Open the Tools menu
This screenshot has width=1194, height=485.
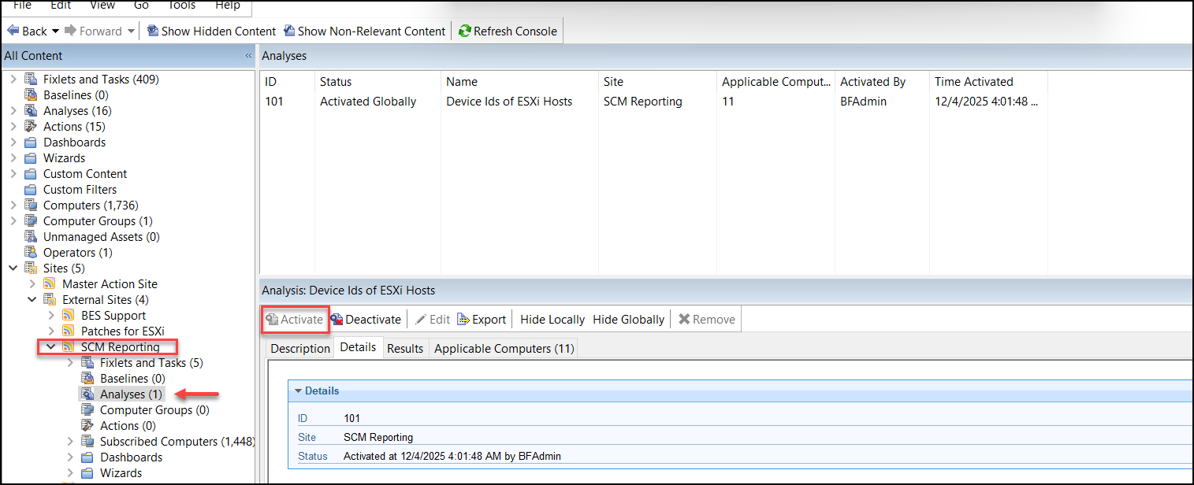point(181,6)
